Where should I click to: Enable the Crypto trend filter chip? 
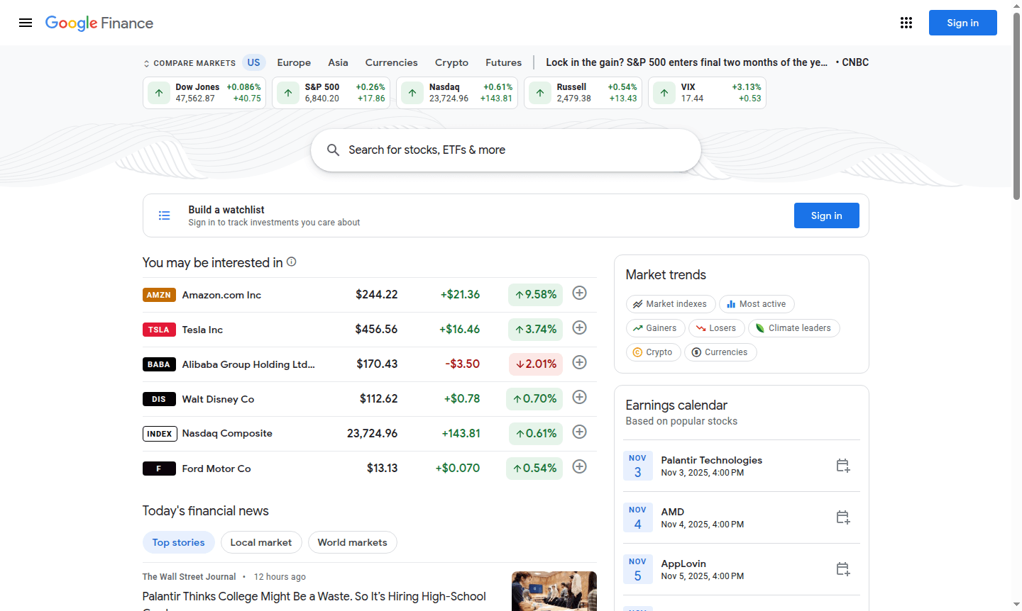(653, 352)
